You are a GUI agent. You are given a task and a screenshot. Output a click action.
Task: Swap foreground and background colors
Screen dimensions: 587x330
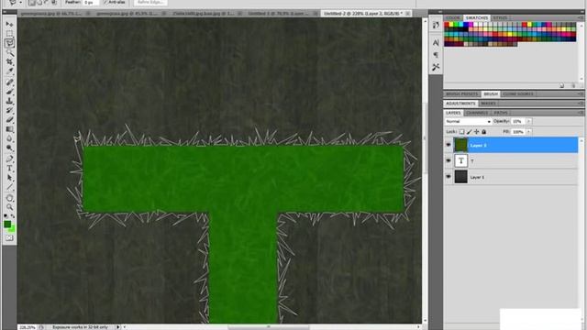tap(13, 216)
